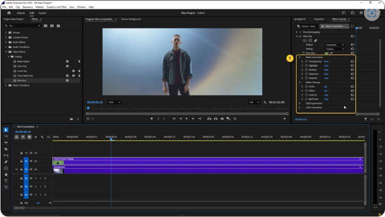Switch to the Export workspace tab

(x=43, y=13)
